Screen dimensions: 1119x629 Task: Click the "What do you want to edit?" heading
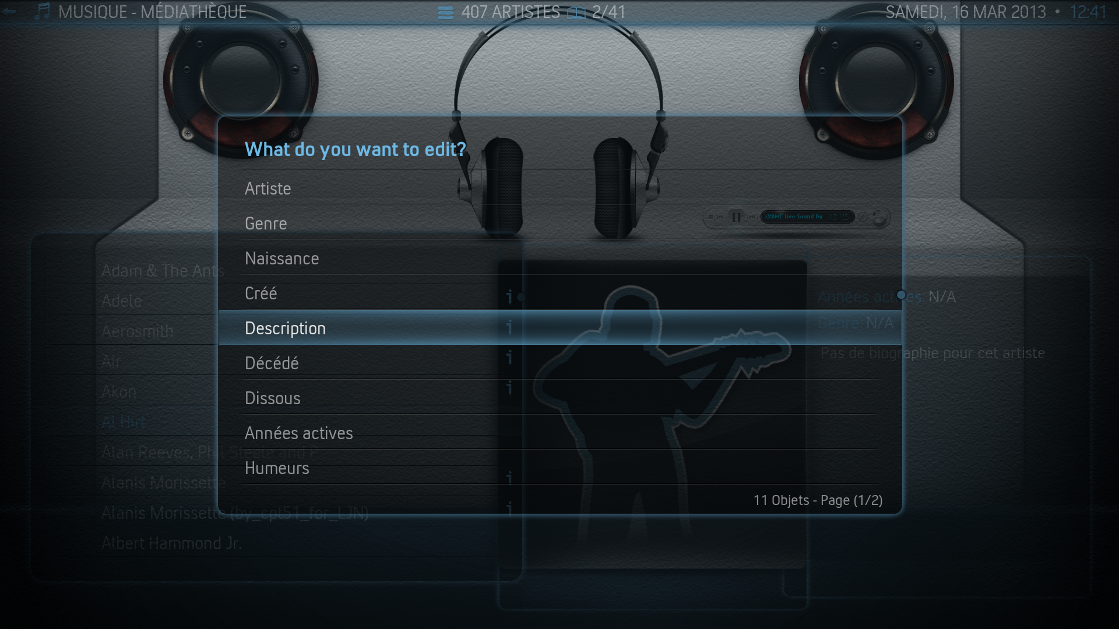coord(355,150)
